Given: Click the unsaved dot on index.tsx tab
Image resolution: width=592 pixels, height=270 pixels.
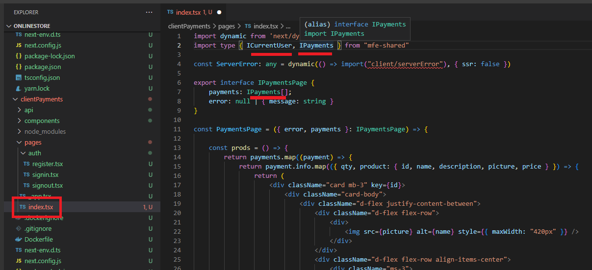Looking at the screenshot, I should coord(219,12).
